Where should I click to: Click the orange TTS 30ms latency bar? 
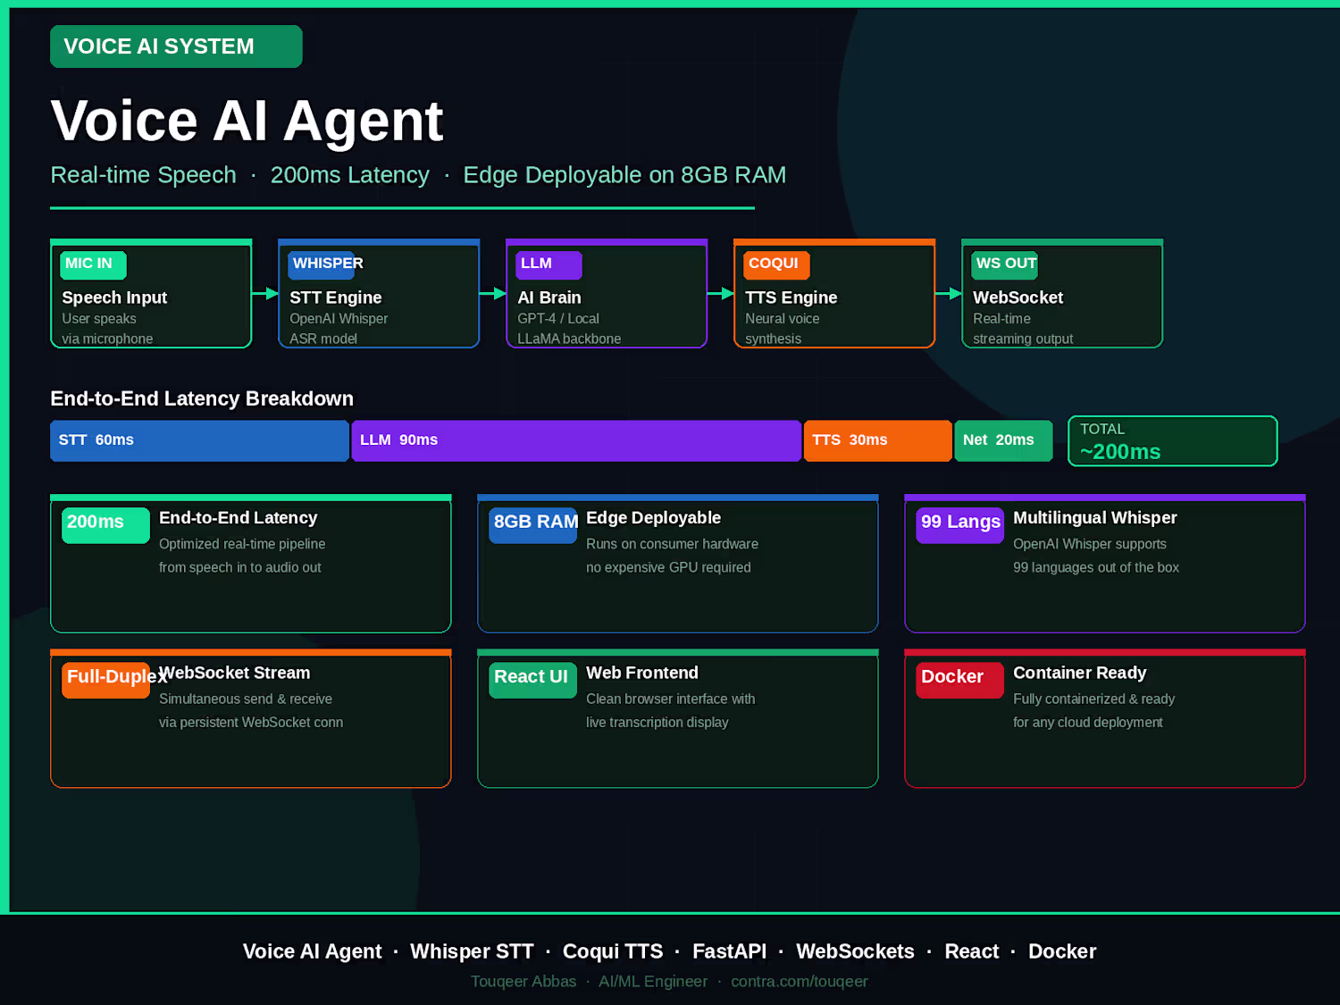click(x=877, y=440)
